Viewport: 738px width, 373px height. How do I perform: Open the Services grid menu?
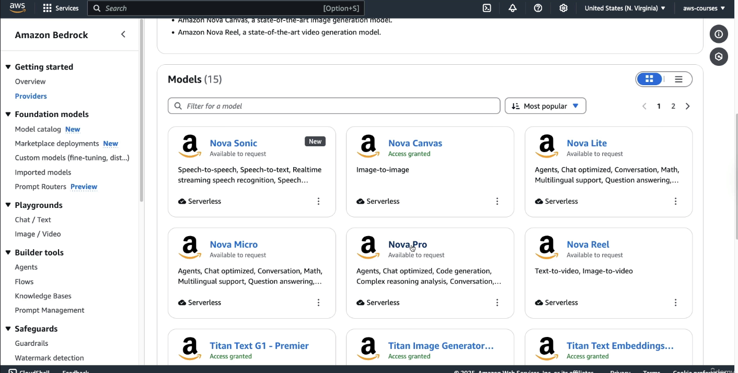click(x=61, y=8)
